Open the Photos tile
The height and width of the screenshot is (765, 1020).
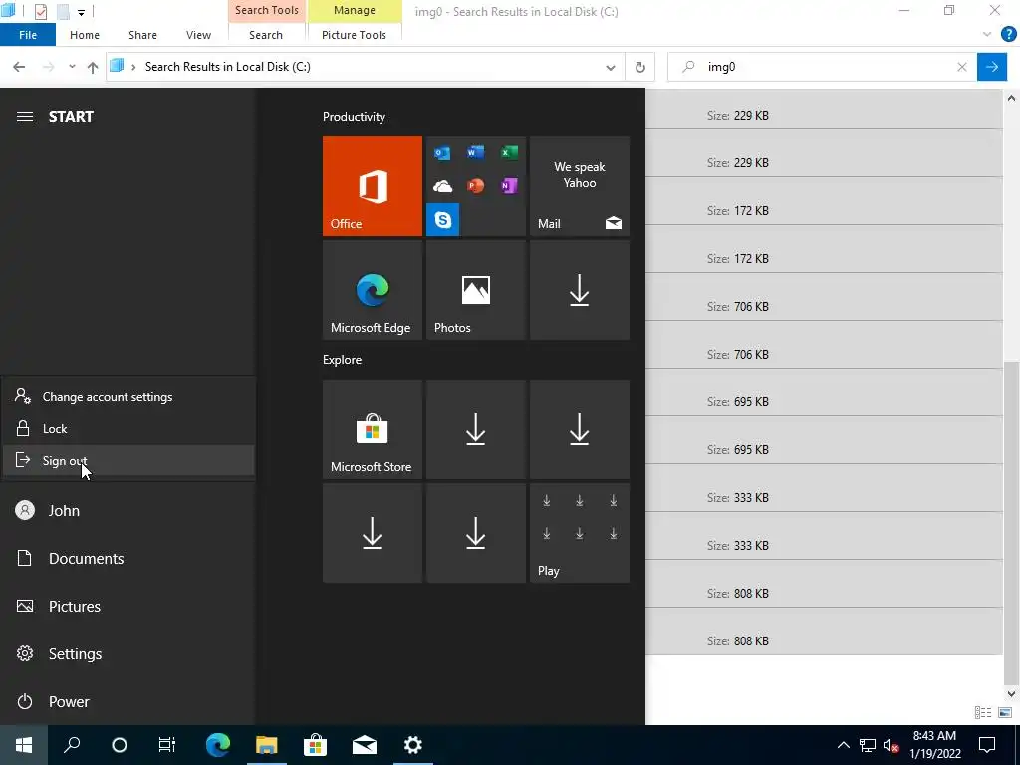coord(475,290)
